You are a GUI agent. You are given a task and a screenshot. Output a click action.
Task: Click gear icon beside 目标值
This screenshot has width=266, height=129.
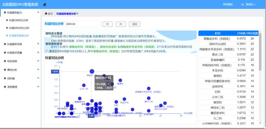coord(5,78)
